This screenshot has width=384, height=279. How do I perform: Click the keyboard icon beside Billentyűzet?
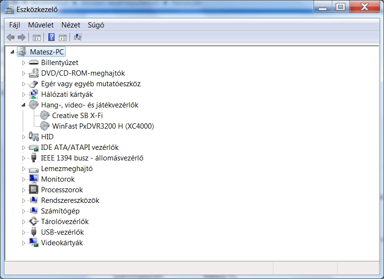coord(33,63)
